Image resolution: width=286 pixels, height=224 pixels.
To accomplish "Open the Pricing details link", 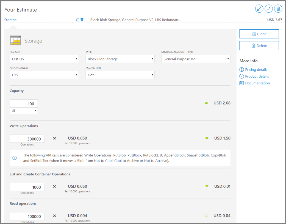I will [x=256, y=70].
